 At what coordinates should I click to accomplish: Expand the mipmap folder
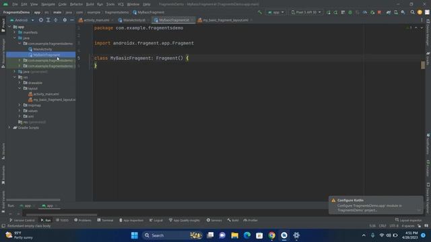click(20, 105)
